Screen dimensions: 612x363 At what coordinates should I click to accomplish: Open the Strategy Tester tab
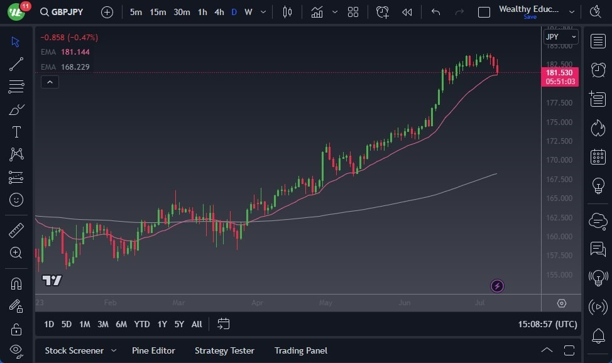(x=224, y=350)
